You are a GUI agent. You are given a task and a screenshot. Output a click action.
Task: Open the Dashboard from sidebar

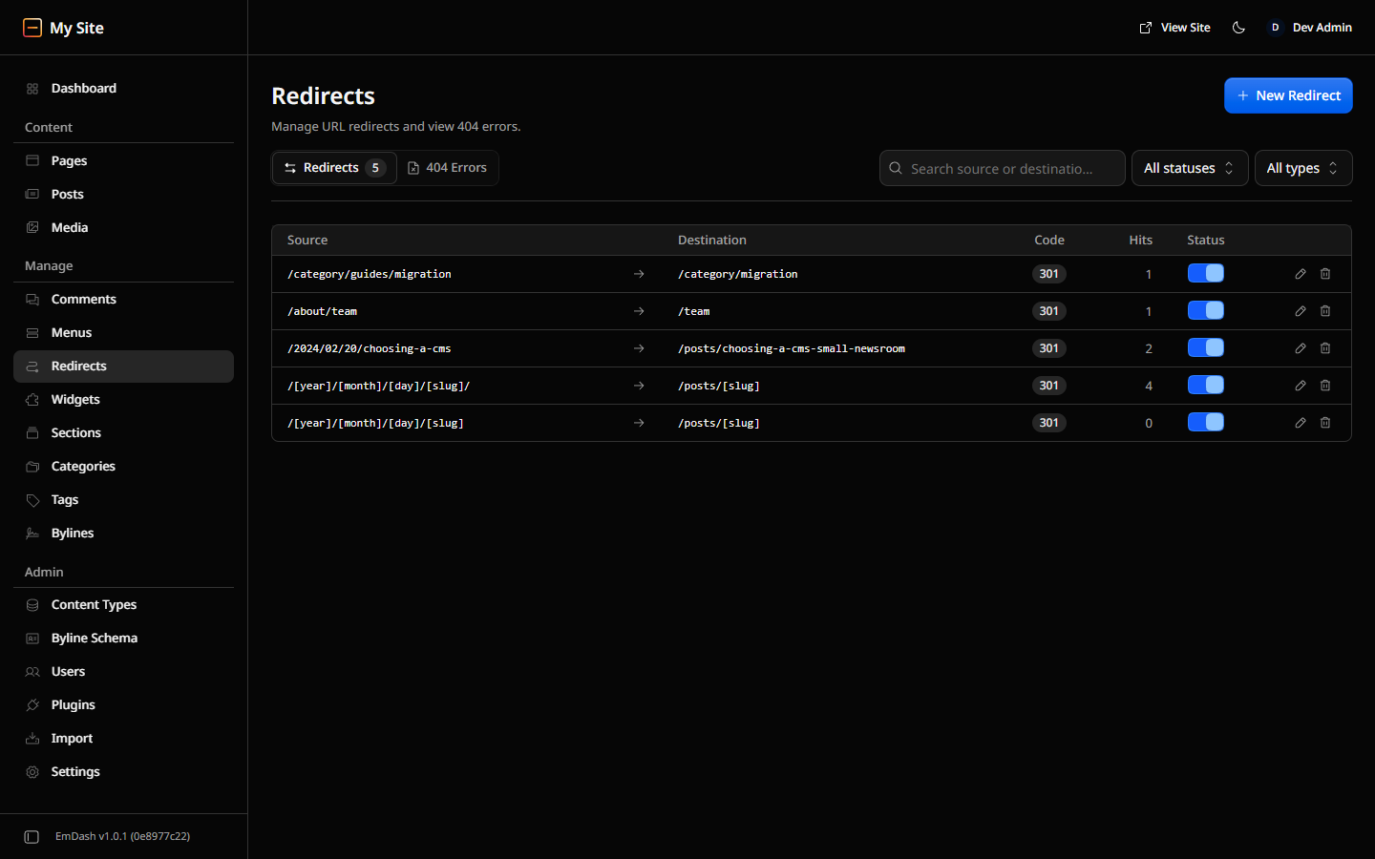click(124, 89)
